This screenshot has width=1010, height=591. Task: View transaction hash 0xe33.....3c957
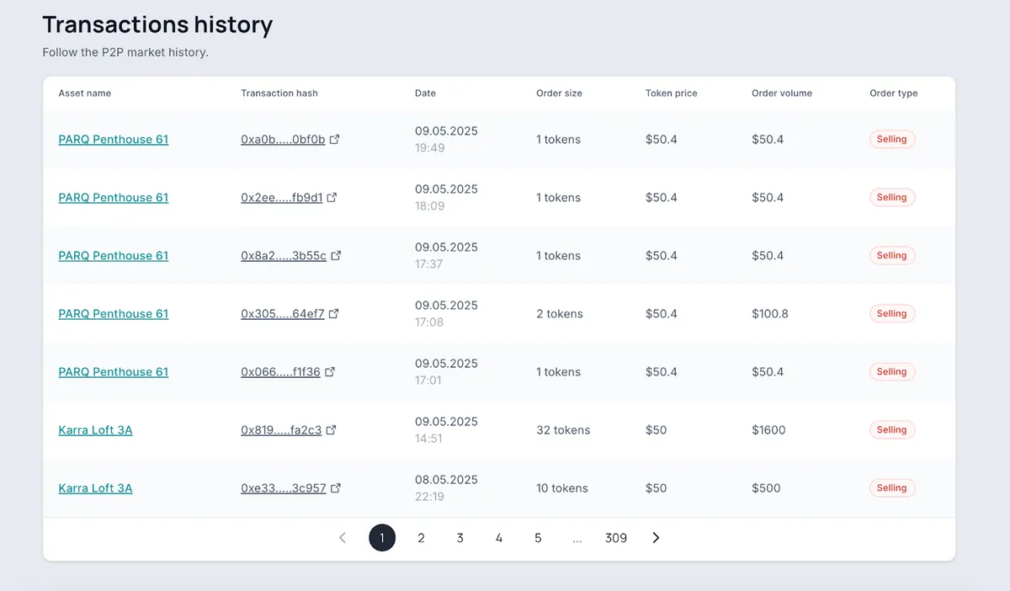point(284,487)
